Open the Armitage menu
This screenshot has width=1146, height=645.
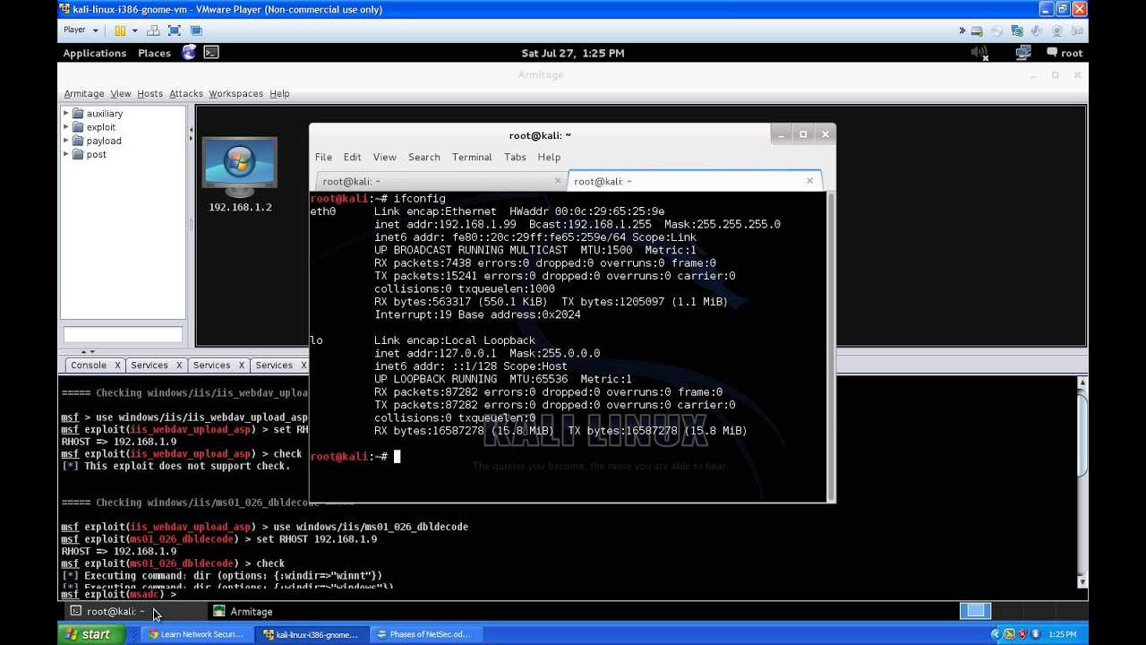[84, 93]
